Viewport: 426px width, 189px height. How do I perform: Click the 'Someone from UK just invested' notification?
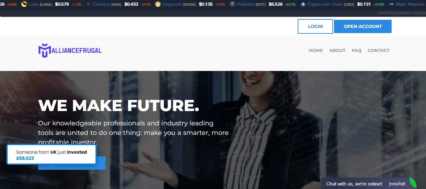[52, 155]
